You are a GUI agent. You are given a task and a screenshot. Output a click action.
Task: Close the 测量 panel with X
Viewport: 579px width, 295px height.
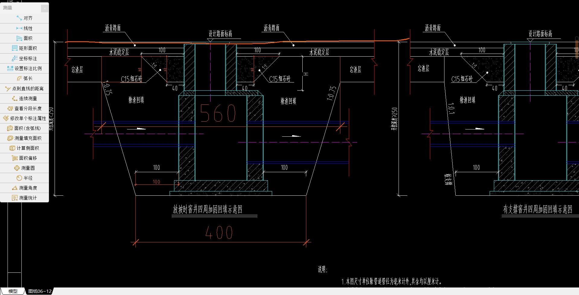point(45,8)
